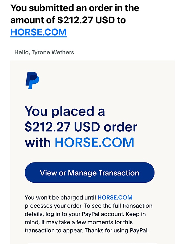Click the "You placed a" headline text
Screen dimensions: 185x244
click(x=65, y=111)
